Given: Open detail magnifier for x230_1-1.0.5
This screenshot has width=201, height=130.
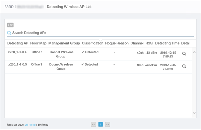Looking at the screenshot, I should [184, 66].
